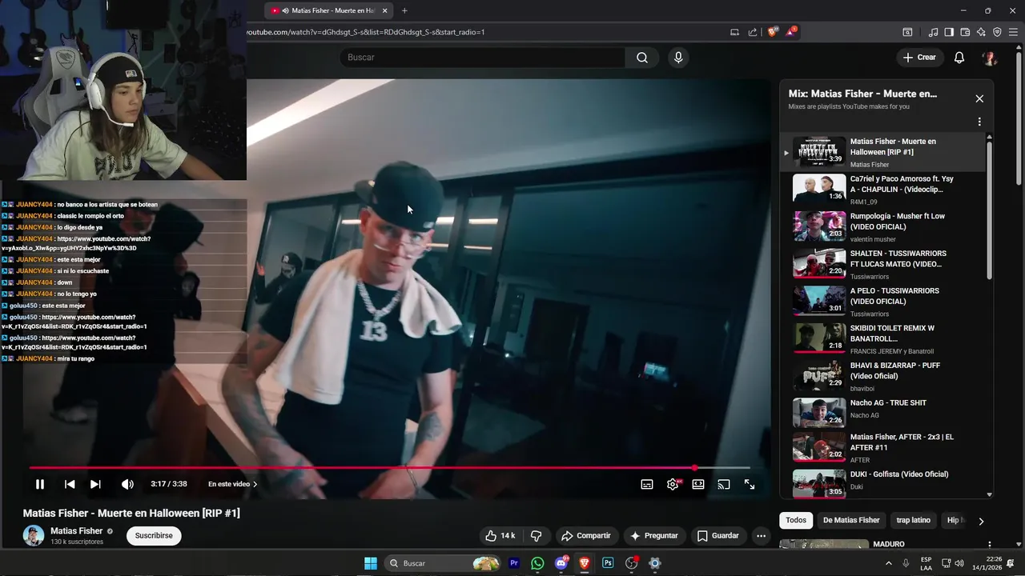This screenshot has width=1025, height=576.
Task: Open the Matias Fisher channel name link
Action: click(76, 530)
